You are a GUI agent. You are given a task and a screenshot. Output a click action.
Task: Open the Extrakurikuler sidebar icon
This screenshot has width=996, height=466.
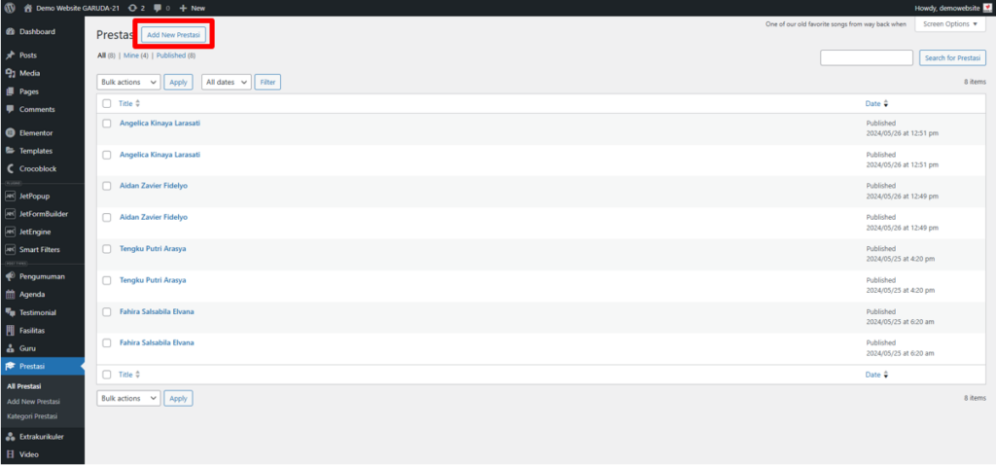click(10, 437)
